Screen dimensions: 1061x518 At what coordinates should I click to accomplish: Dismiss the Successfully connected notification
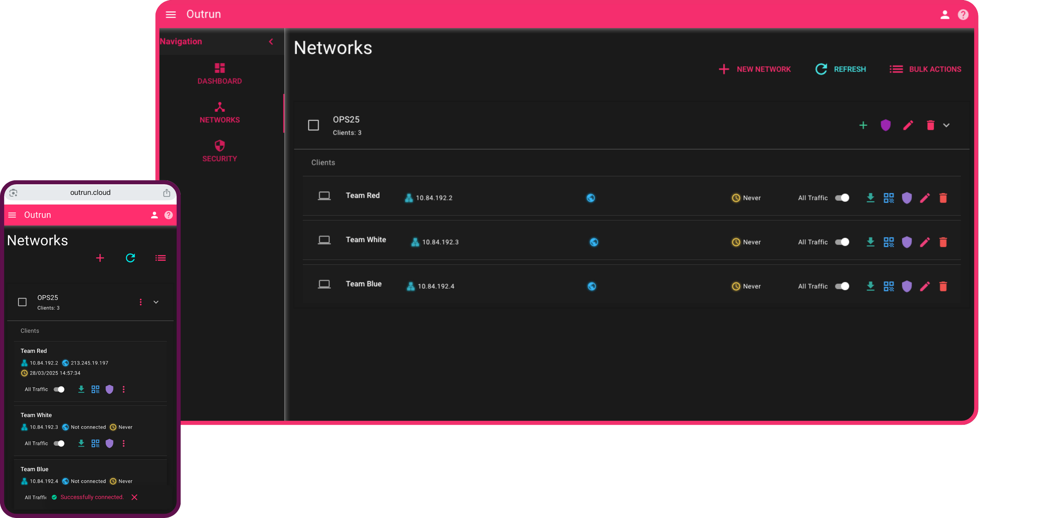click(x=134, y=497)
